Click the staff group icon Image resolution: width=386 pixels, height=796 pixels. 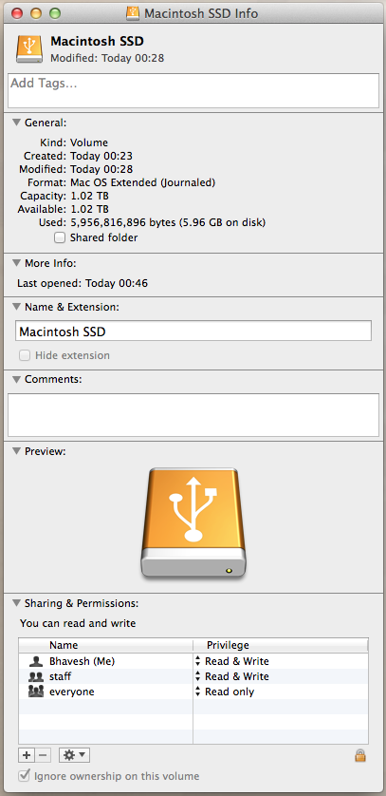(35, 676)
